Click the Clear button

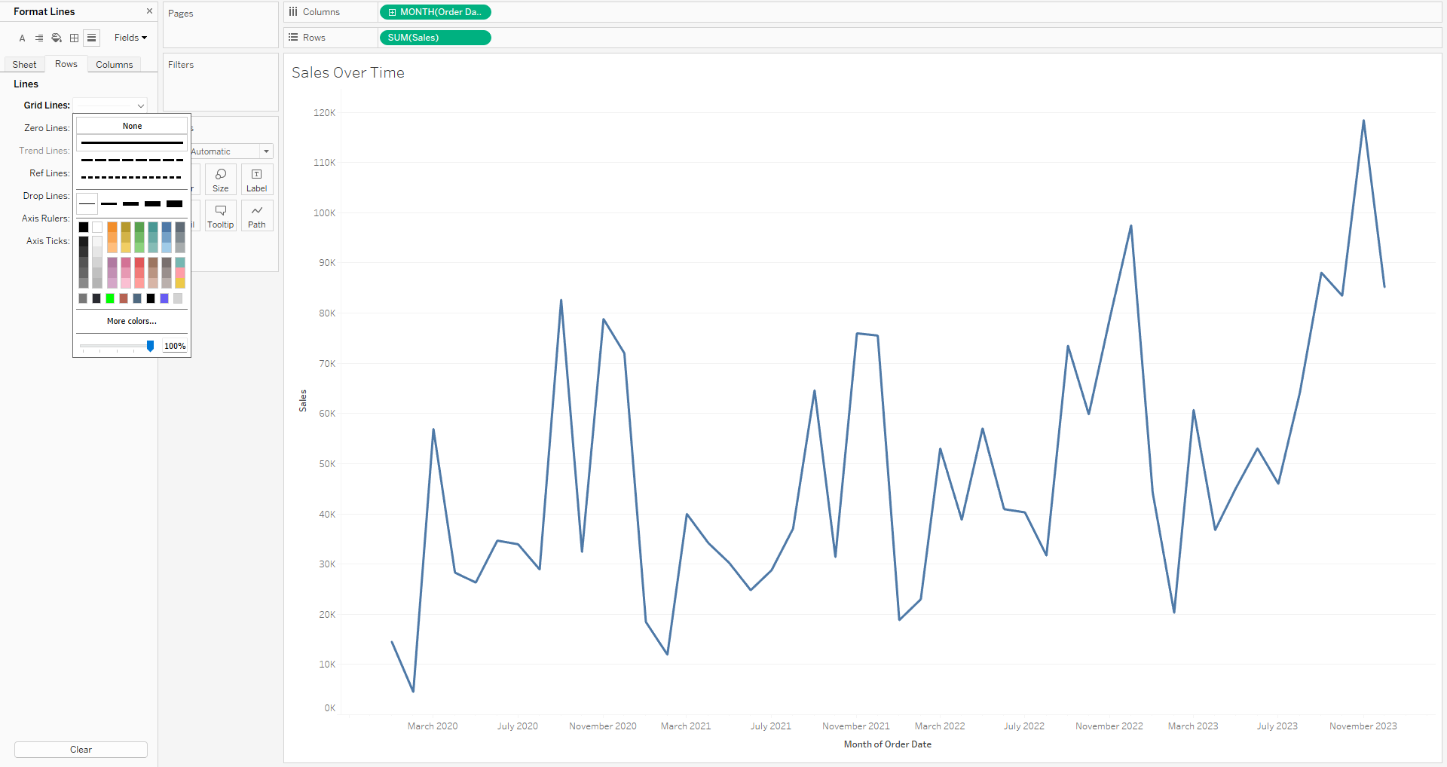coord(81,750)
